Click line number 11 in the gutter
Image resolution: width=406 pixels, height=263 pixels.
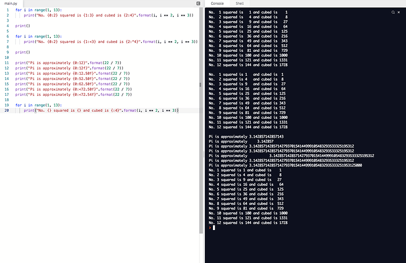pyautogui.click(x=5, y=63)
